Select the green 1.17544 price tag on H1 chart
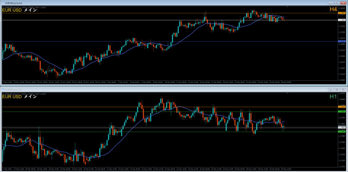 [x=342, y=131]
